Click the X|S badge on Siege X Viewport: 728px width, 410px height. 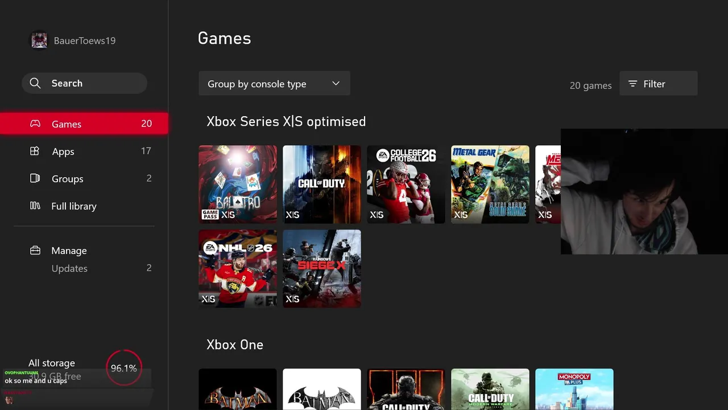[x=292, y=299]
